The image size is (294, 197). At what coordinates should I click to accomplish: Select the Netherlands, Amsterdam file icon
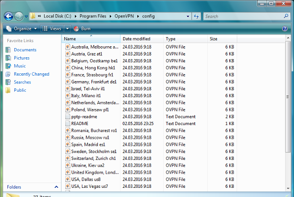click(x=68, y=103)
